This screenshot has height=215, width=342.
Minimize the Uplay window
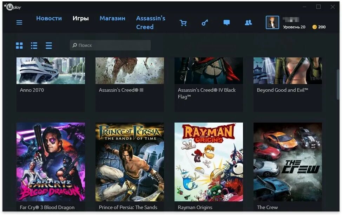pos(304,7)
